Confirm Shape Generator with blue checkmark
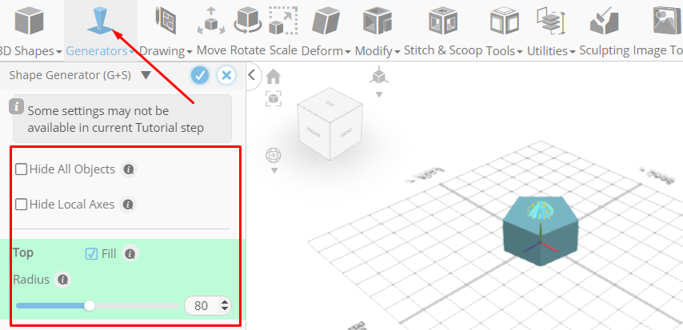 (200, 75)
